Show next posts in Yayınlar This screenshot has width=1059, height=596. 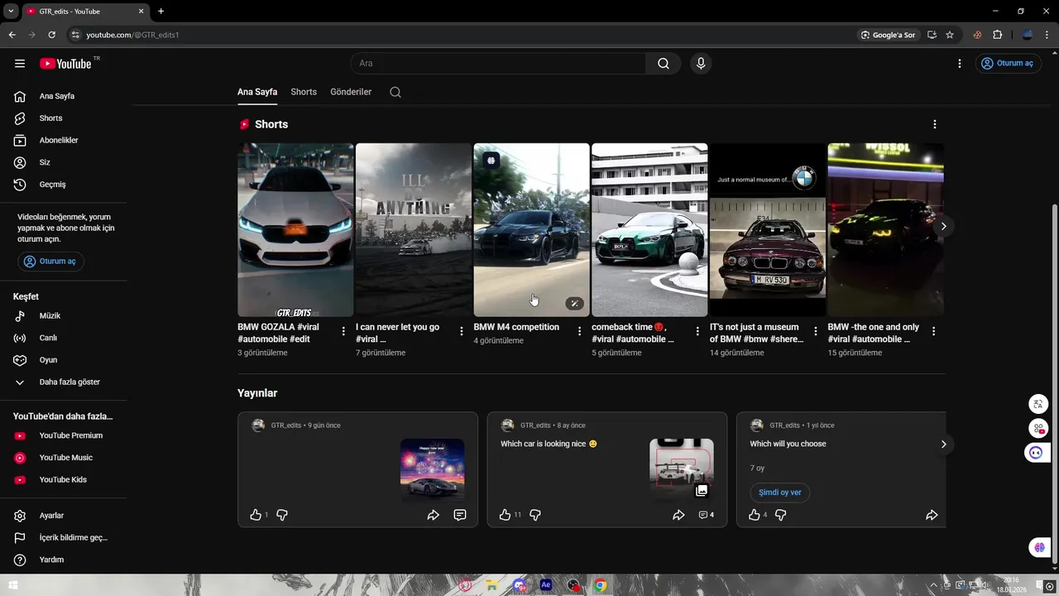943,445
